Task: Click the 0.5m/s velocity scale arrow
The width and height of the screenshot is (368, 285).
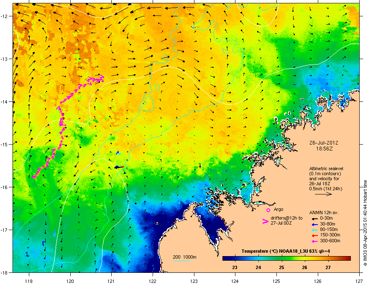Action: coord(323,194)
